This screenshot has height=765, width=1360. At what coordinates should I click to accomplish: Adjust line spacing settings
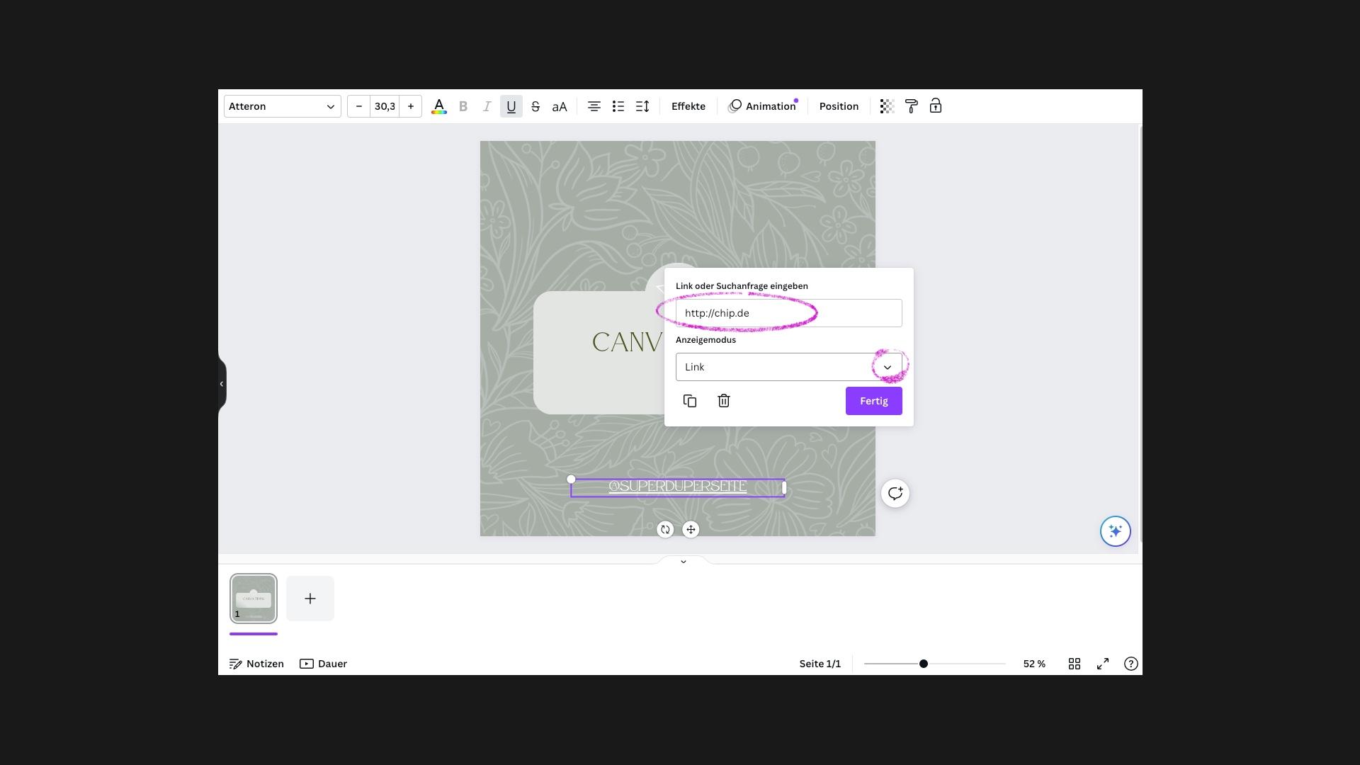(x=642, y=106)
